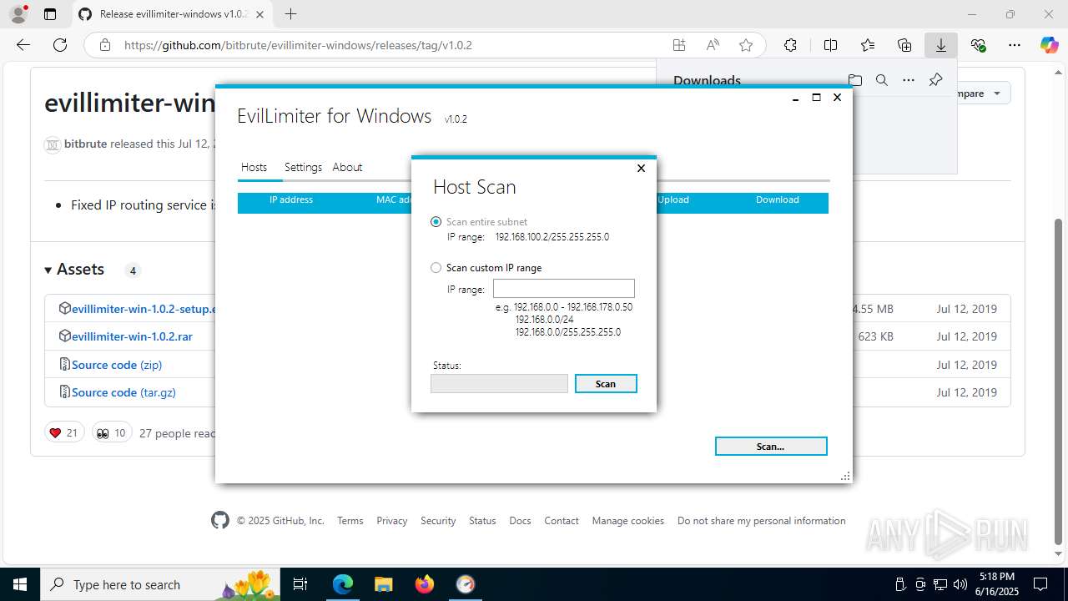Open Edge split screen icon
The width and height of the screenshot is (1068, 601).
[x=830, y=45]
